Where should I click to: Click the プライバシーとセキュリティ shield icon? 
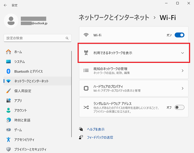[8, 149]
